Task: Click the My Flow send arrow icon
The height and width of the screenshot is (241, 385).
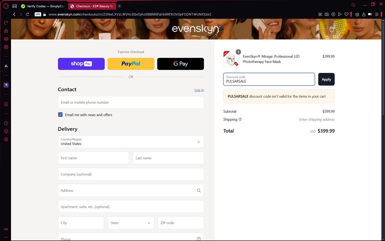Action: point(340,14)
